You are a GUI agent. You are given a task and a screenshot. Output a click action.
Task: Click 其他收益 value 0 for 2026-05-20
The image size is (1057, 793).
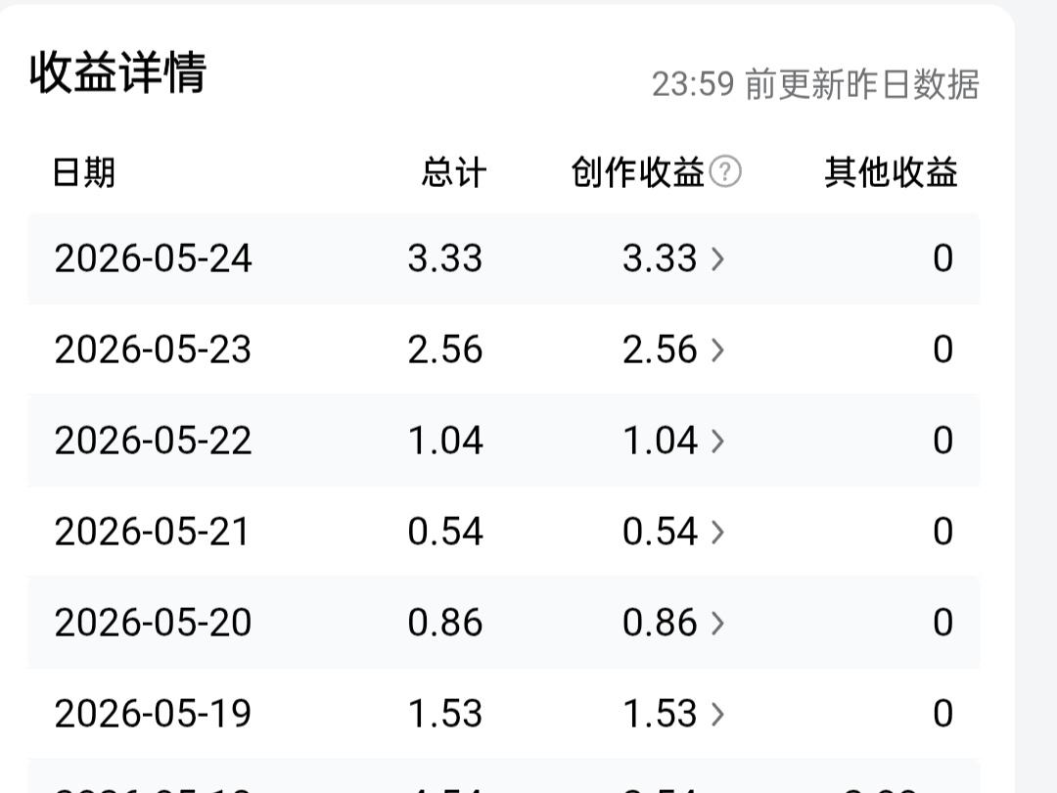(943, 623)
